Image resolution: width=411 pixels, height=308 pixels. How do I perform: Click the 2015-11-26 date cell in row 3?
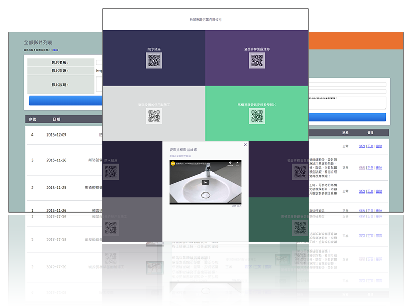[57, 160]
